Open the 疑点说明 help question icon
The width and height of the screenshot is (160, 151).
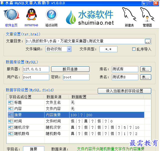tap(51, 14)
